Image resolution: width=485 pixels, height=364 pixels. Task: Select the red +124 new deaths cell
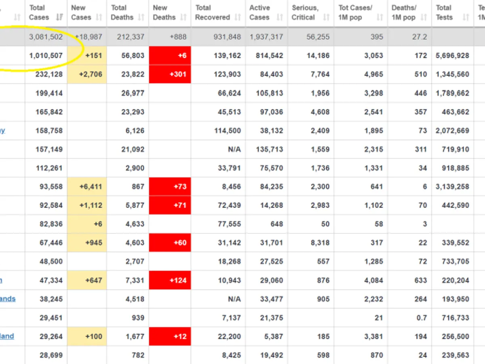pyautogui.click(x=170, y=280)
